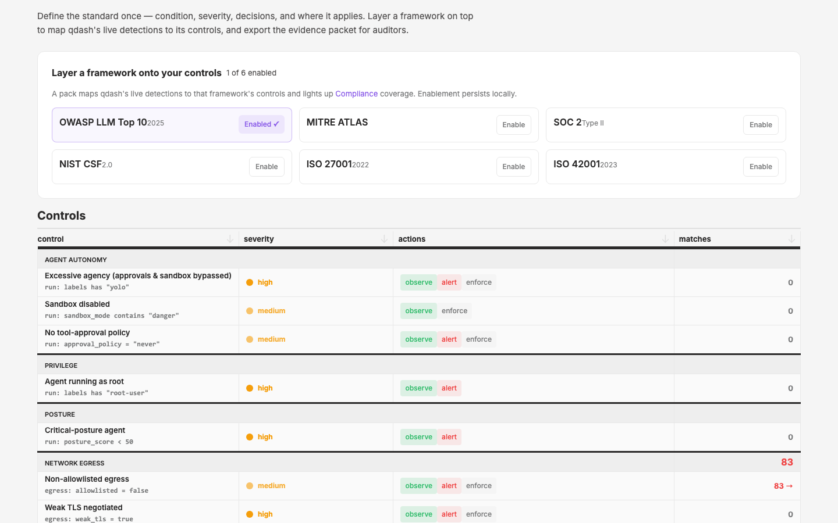838x523 pixels.
Task: Click the AGENT AUTONOMY group header
Action: 76,260
